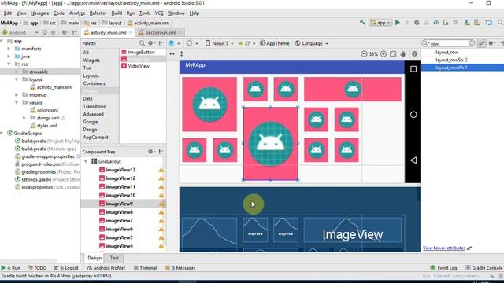Click the Make Project hammer icon
This screenshot has height=283, width=504.
(x=362, y=23)
